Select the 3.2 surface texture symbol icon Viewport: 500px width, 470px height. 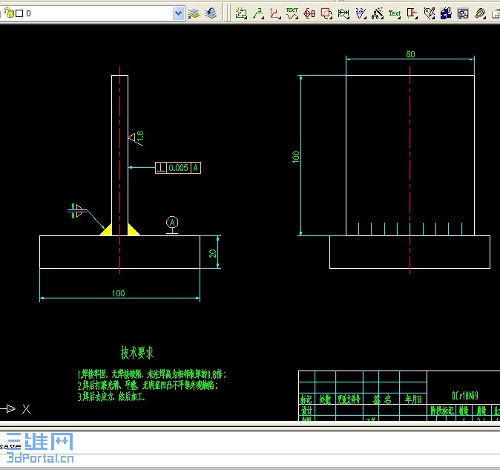click(x=361, y=13)
